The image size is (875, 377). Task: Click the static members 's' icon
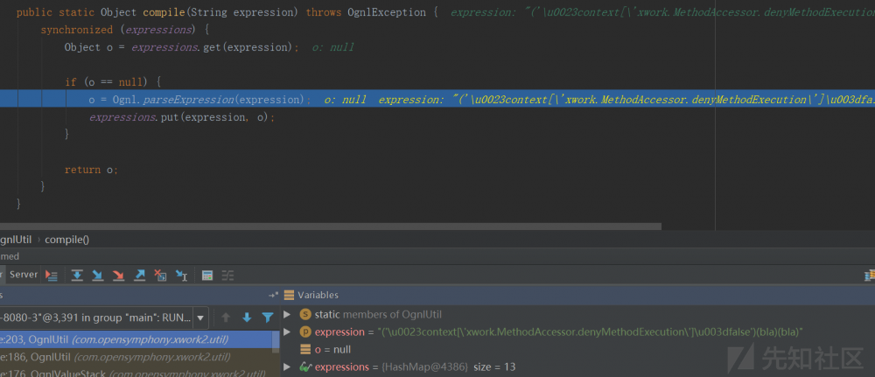point(305,315)
